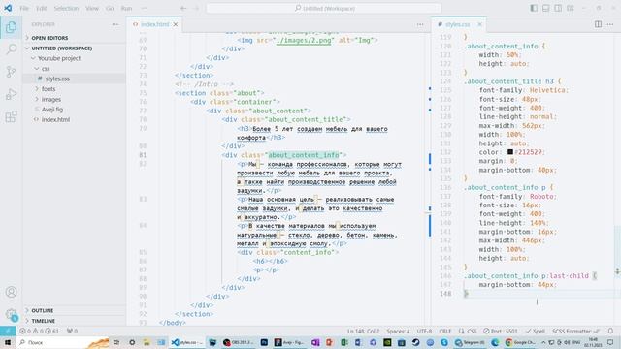Open the Accounts menu icon
The image size is (621, 349).
pos(11,292)
